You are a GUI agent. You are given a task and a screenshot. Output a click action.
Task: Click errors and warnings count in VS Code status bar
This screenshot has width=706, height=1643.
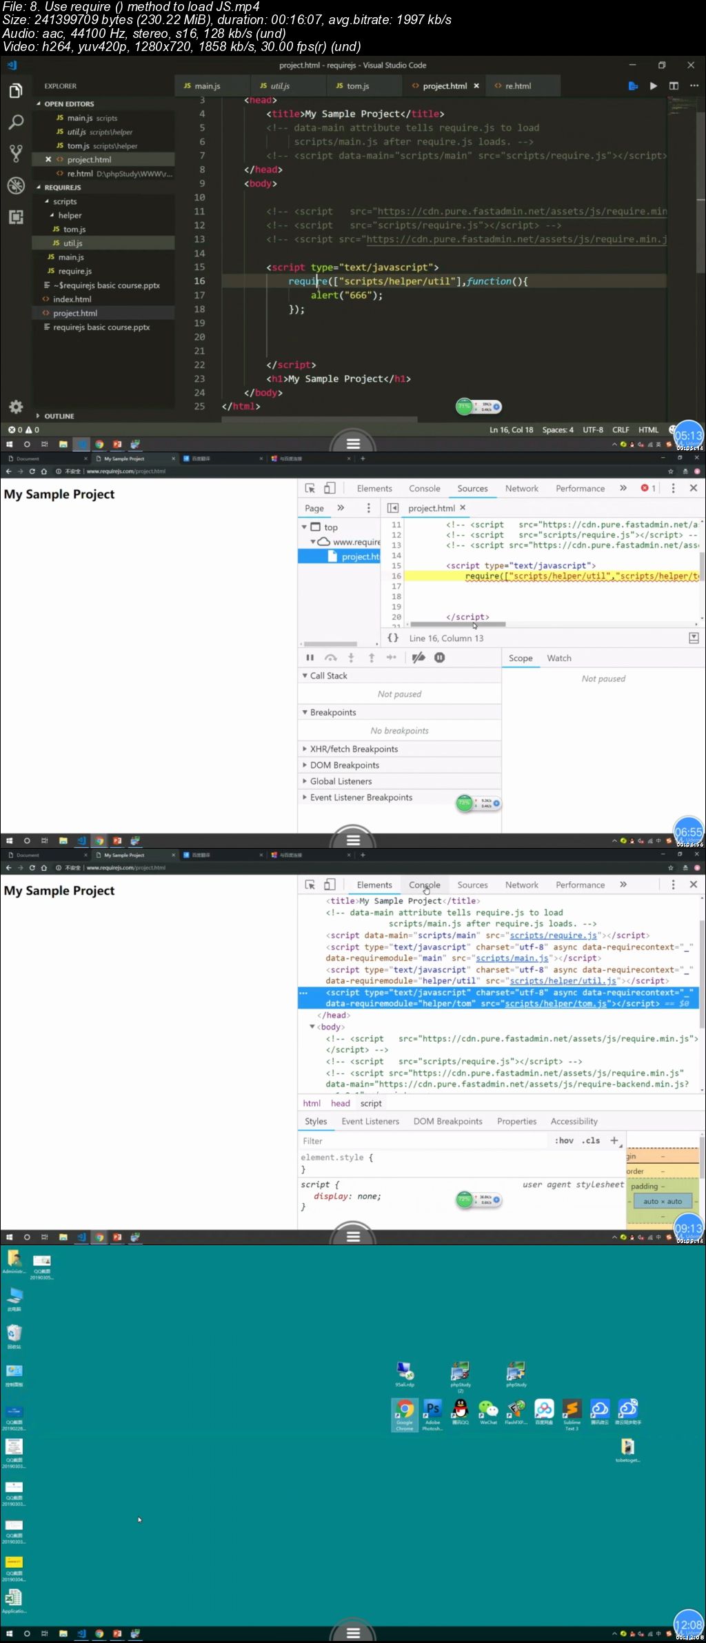[x=23, y=430]
